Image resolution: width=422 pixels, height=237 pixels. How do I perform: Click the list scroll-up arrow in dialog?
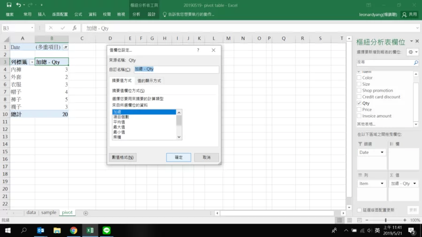click(179, 112)
